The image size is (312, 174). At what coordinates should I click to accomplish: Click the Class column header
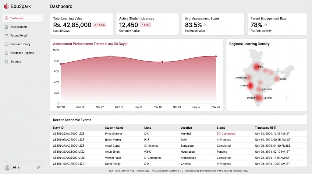(147, 128)
